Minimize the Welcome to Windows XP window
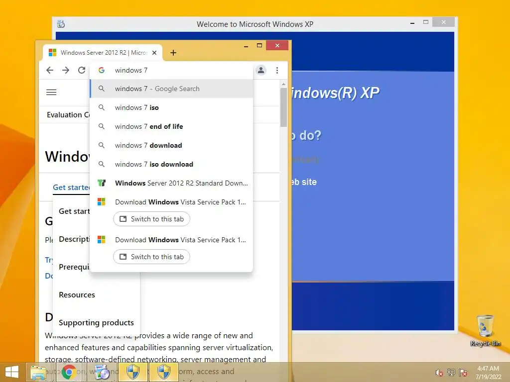This screenshot has width=510, height=382. coord(412,23)
